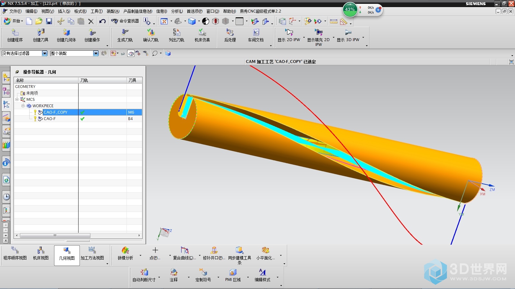Toggle the black-white circle background icon
This screenshot has width=515, height=289.
tap(206, 21)
